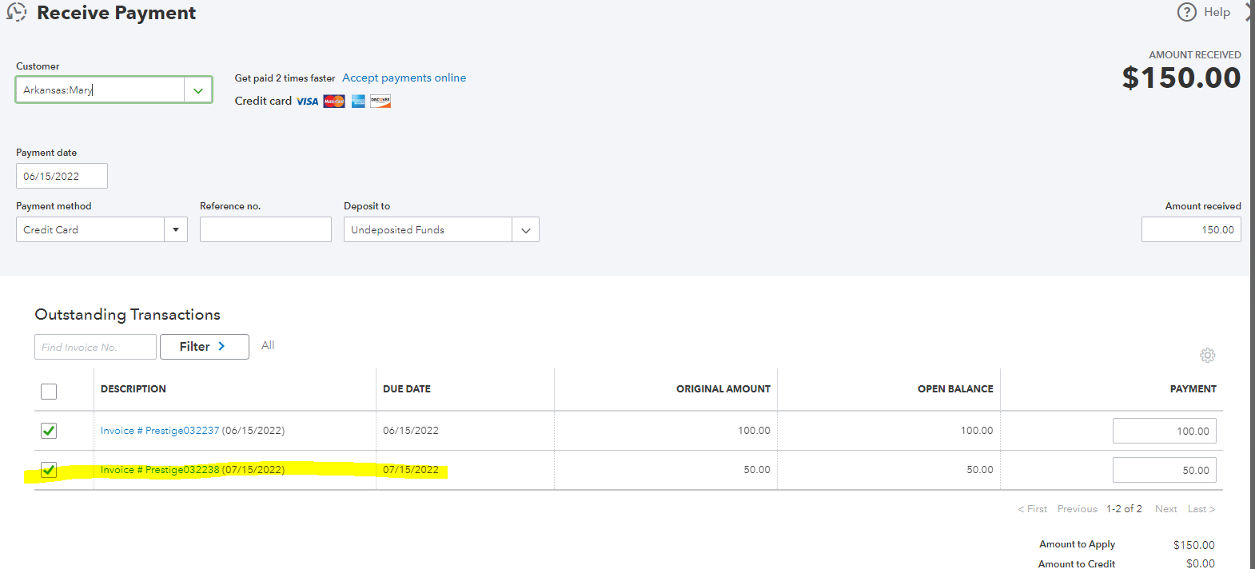Click the Mastercard card icon
1255x569 pixels.
tap(334, 101)
